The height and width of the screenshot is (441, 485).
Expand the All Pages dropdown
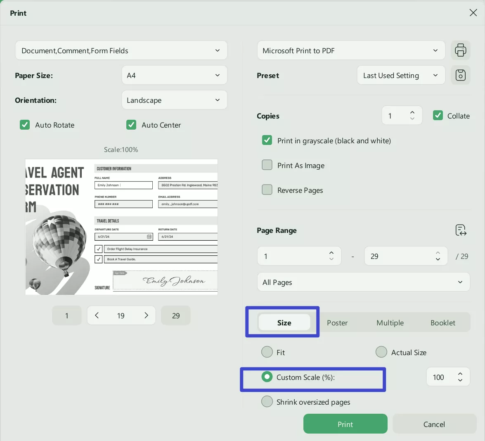[364, 282]
